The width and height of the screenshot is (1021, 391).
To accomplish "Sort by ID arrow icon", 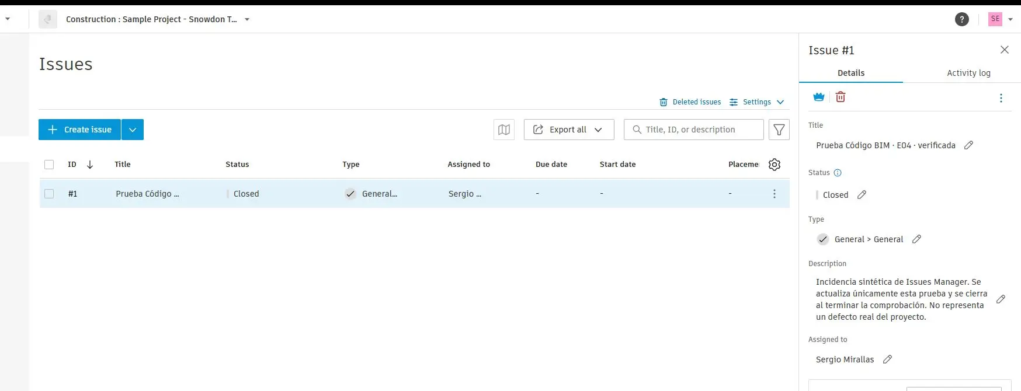I will (90, 165).
